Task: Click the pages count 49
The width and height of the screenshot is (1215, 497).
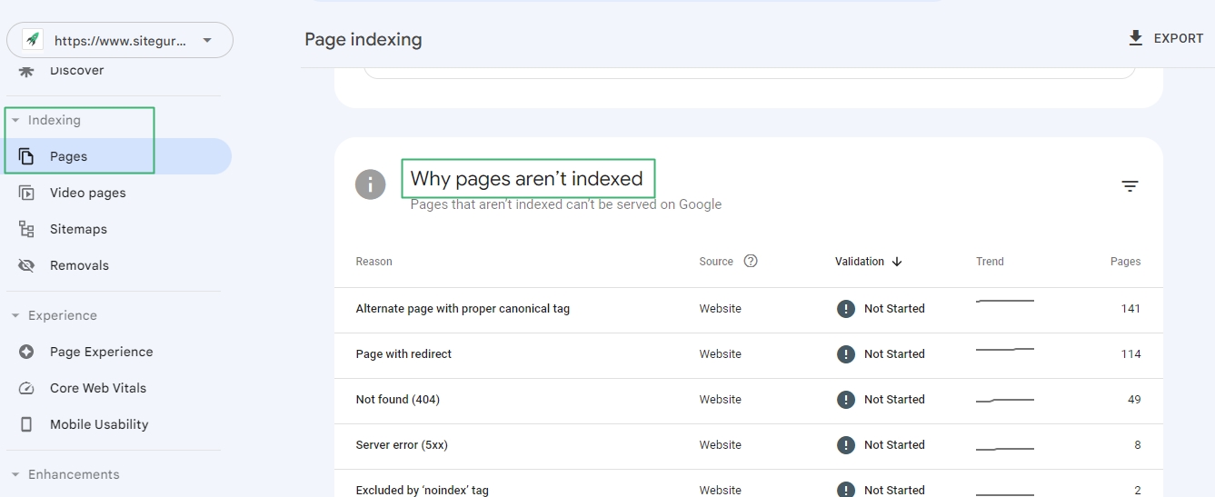Action: [x=1133, y=400]
